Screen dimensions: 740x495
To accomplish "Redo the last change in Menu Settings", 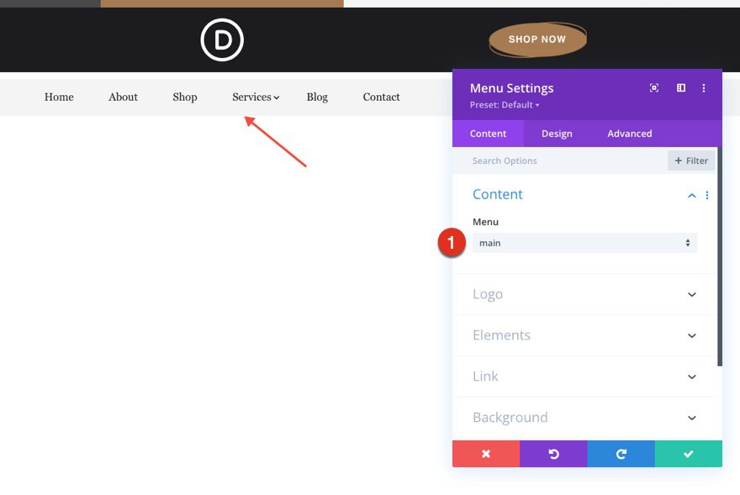I will 621,454.
